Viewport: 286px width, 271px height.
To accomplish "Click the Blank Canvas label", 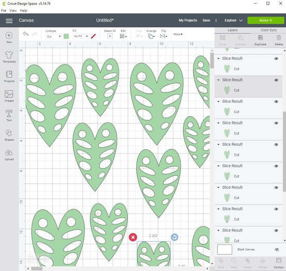I will pos(246,249).
